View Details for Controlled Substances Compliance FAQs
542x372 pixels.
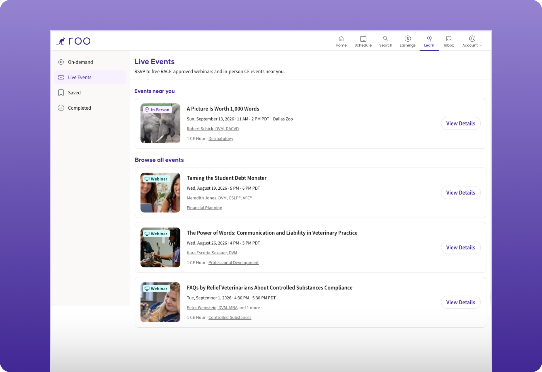click(x=461, y=302)
